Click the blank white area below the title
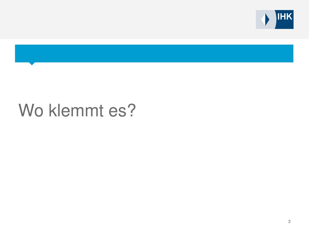 tap(154, 168)
